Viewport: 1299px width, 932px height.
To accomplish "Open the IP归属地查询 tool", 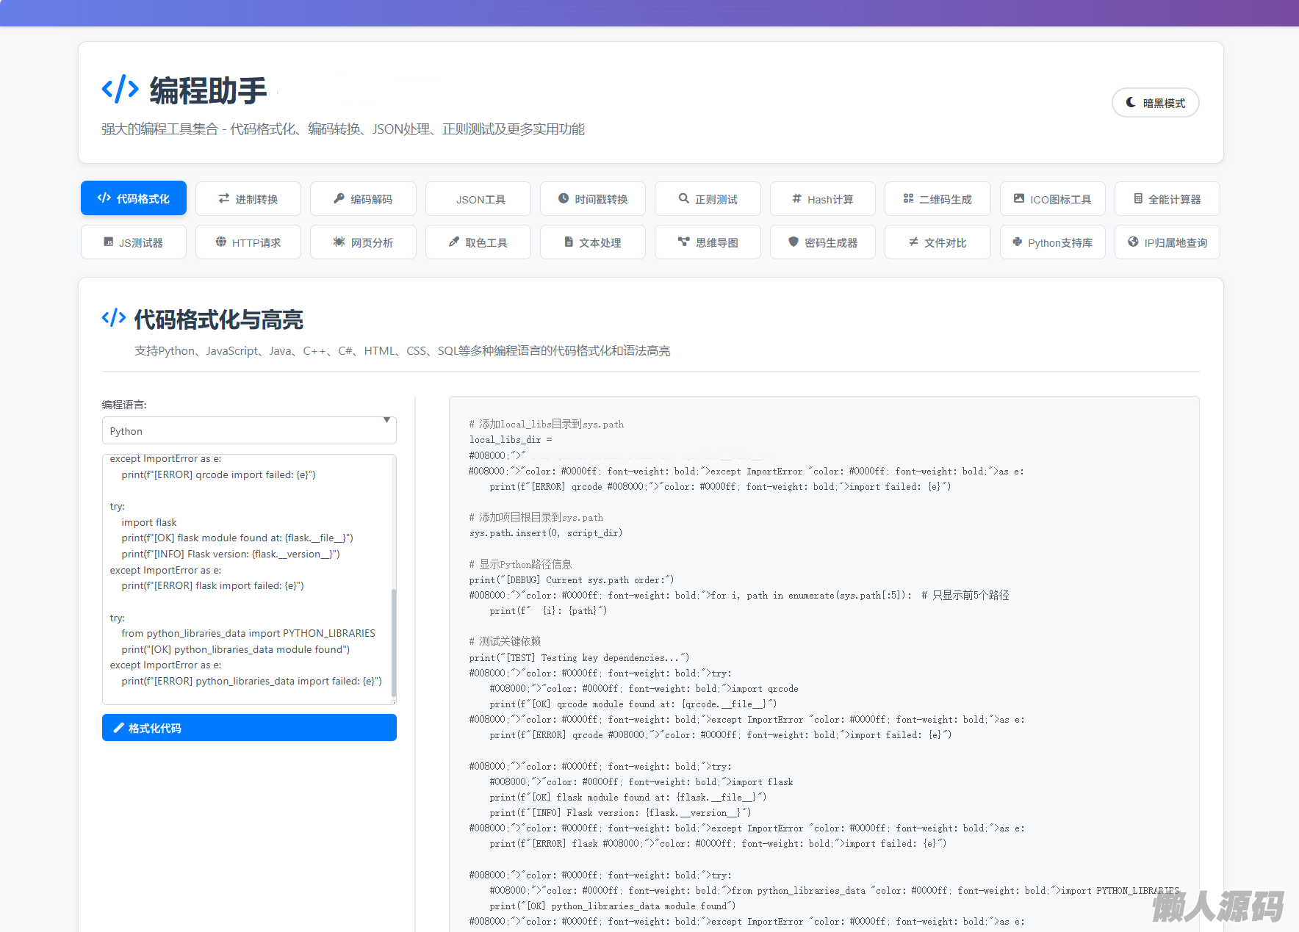I will click(x=1167, y=242).
